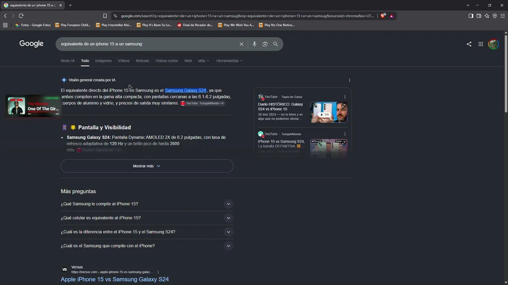This screenshot has width=508, height=285.
Task: Open AI overview options menu
Action: 349,80
